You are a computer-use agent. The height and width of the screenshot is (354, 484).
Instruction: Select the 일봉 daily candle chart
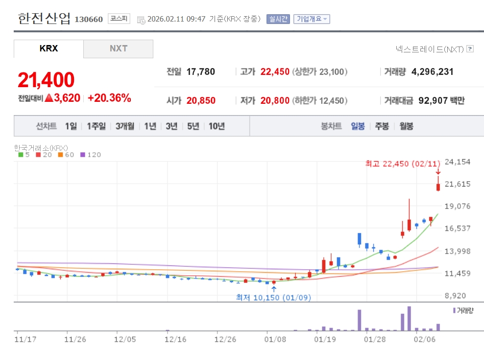pyautogui.click(x=358, y=126)
